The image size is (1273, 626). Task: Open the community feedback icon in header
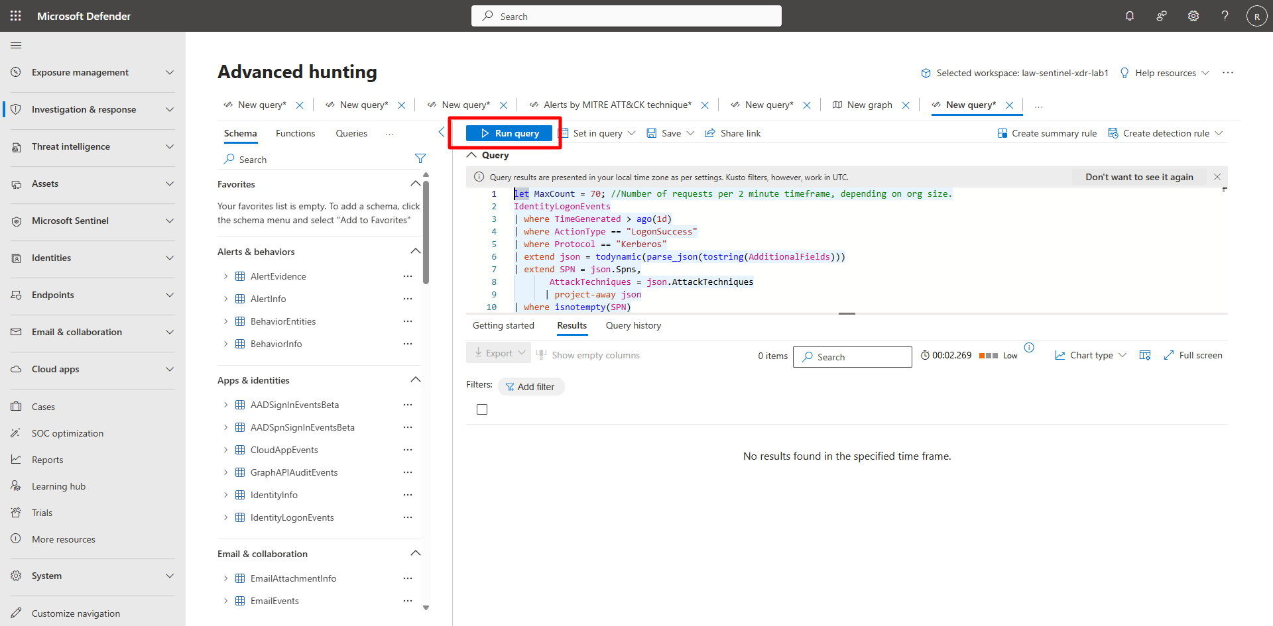pyautogui.click(x=1162, y=16)
